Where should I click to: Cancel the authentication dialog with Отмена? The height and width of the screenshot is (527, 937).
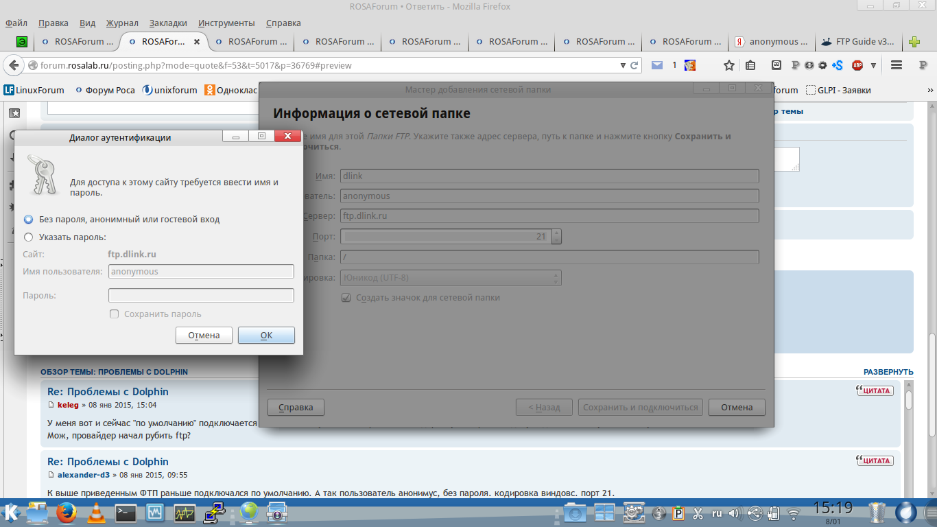click(x=204, y=336)
